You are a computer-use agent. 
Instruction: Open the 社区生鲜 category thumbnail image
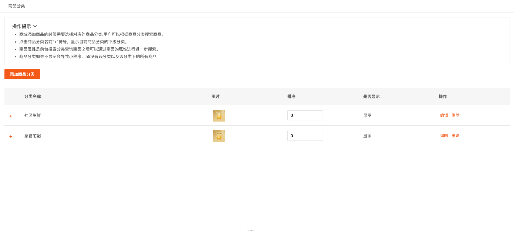(x=219, y=116)
